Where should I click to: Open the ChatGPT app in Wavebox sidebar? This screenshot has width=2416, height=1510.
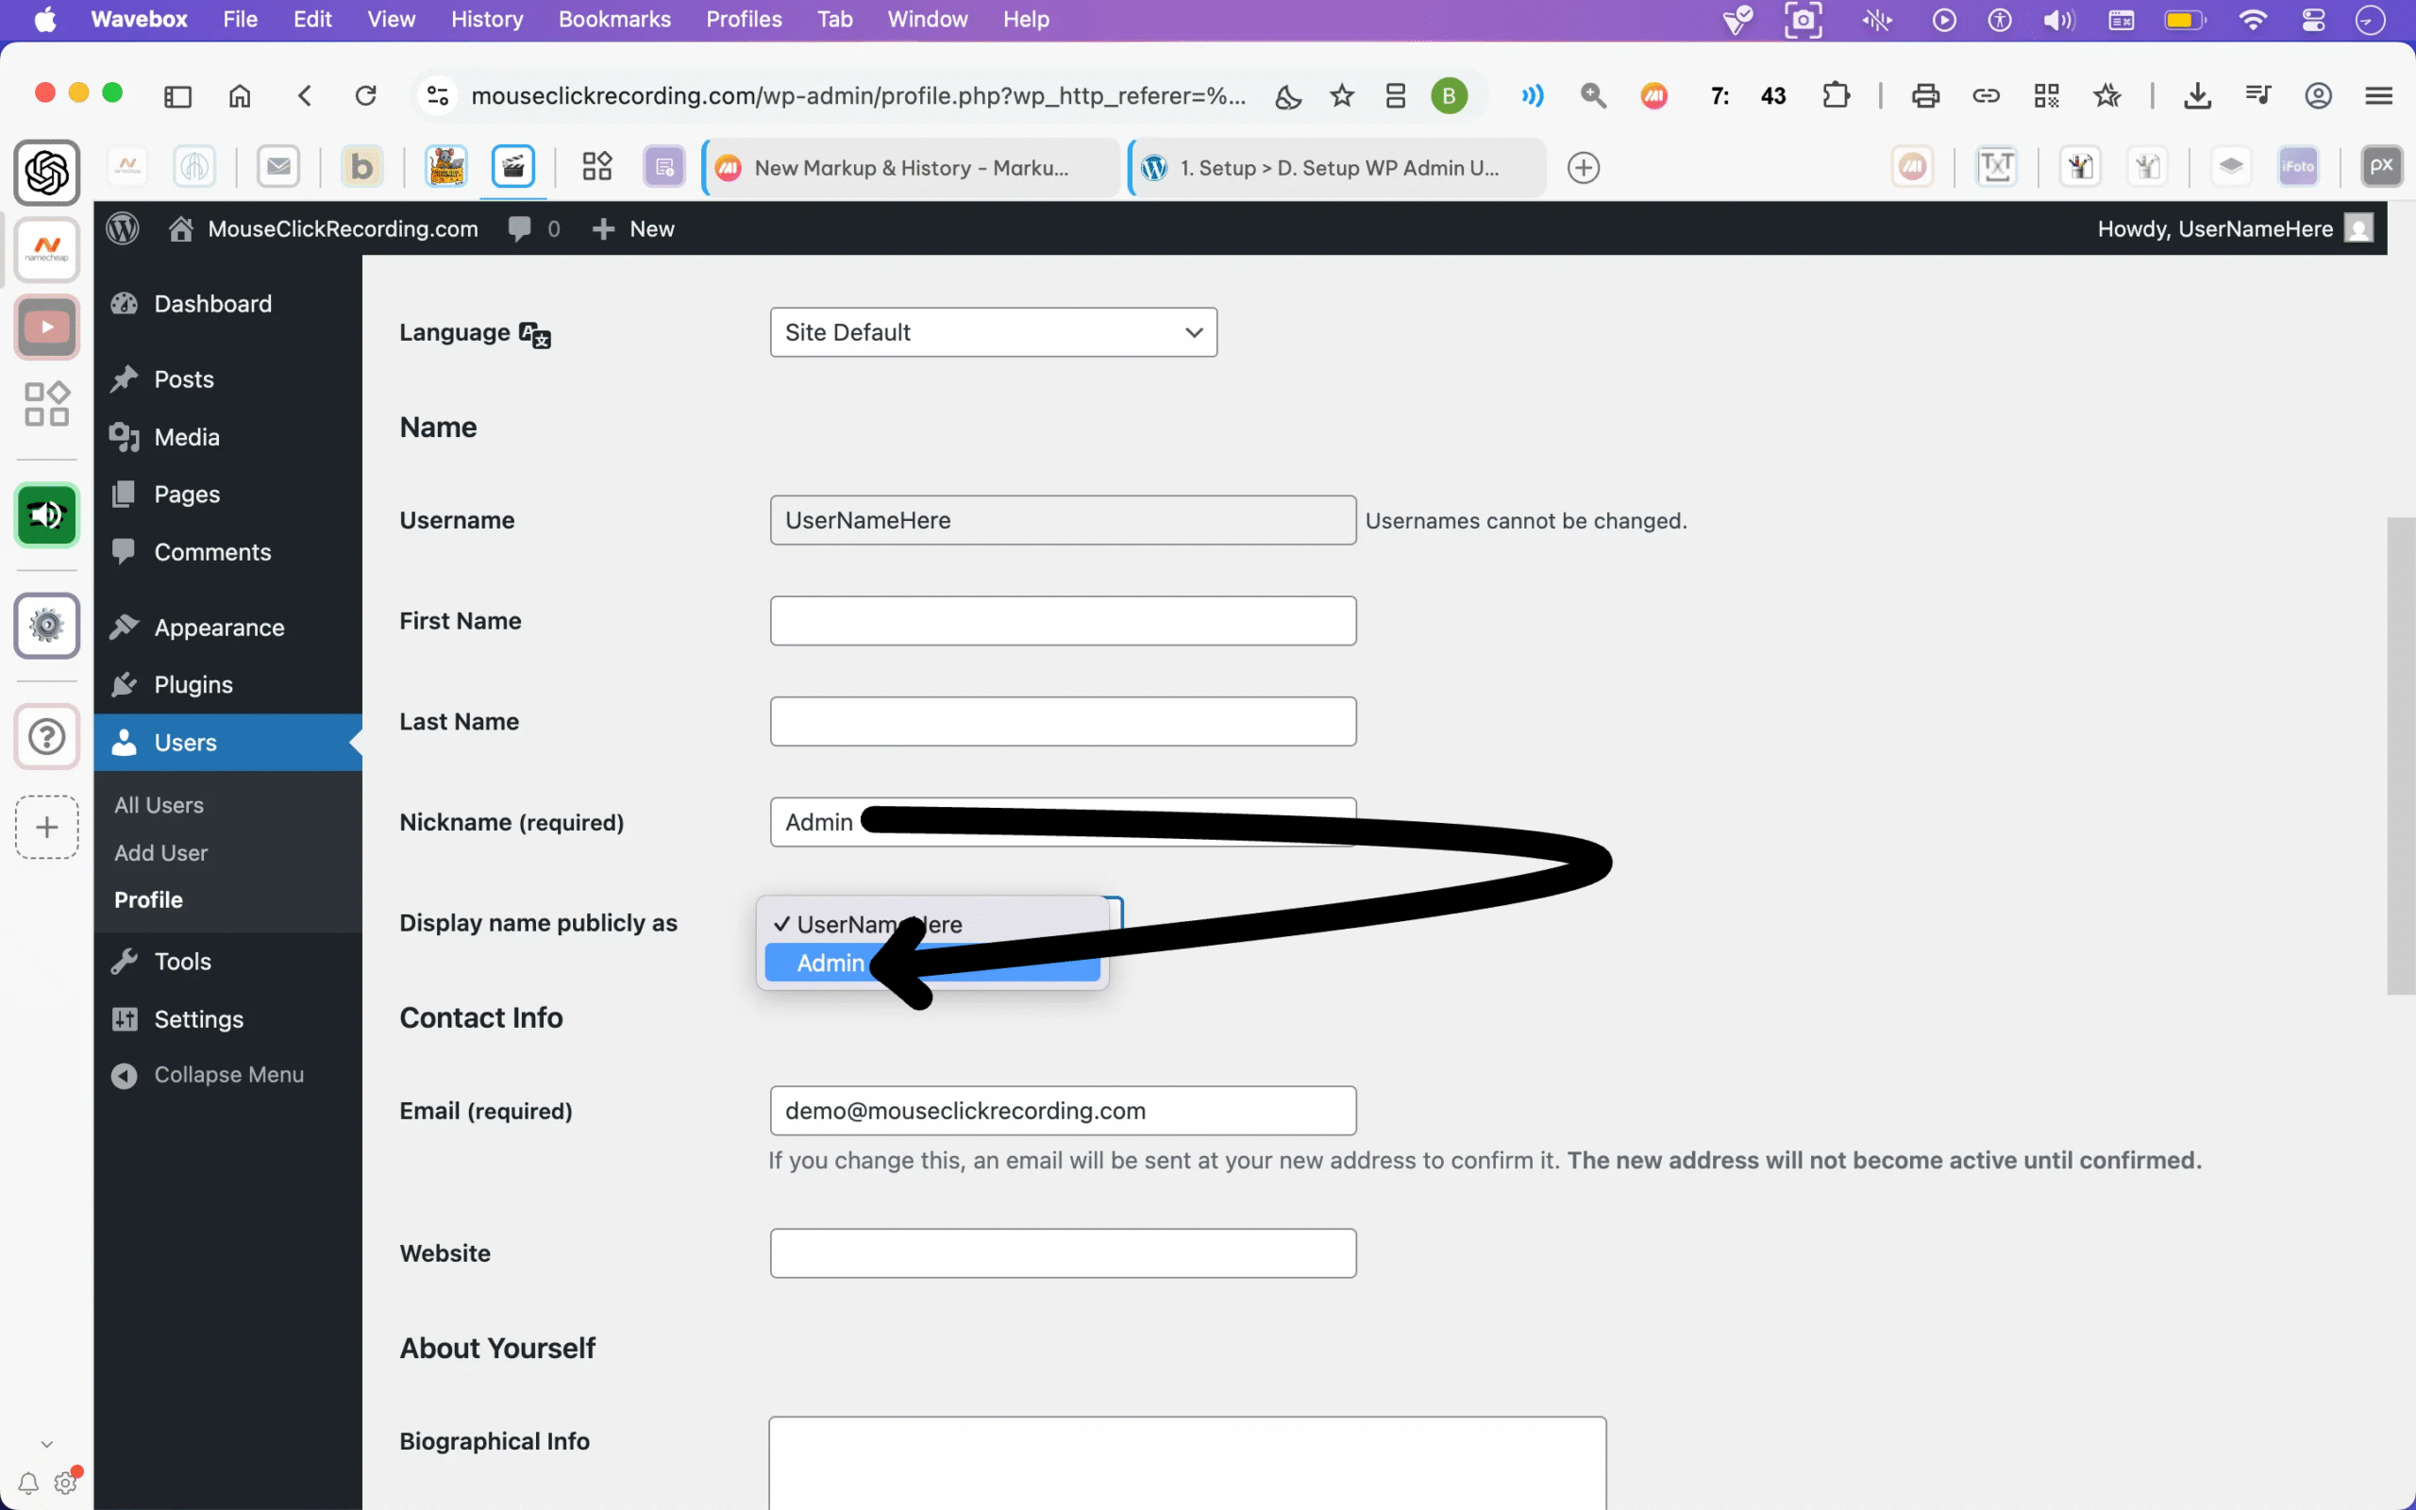(x=46, y=173)
